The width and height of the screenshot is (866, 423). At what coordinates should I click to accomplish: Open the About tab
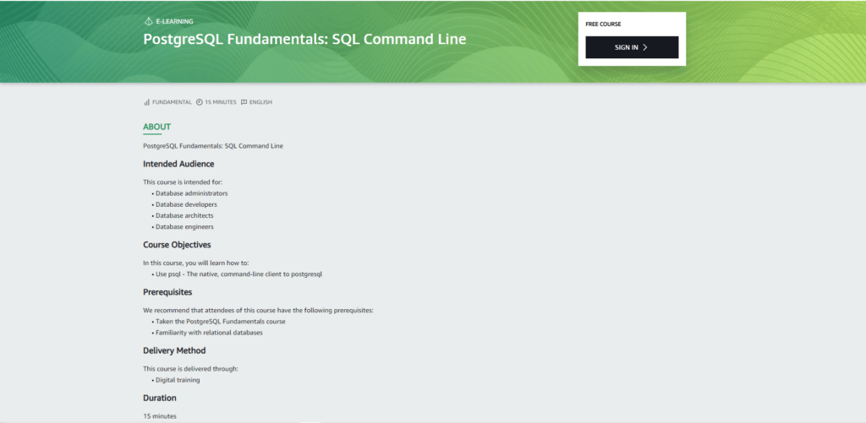(x=156, y=127)
